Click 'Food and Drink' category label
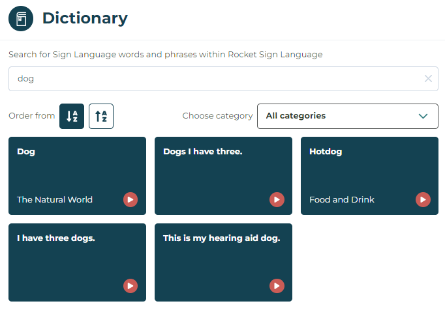This screenshot has height=310, width=445. tap(342, 200)
